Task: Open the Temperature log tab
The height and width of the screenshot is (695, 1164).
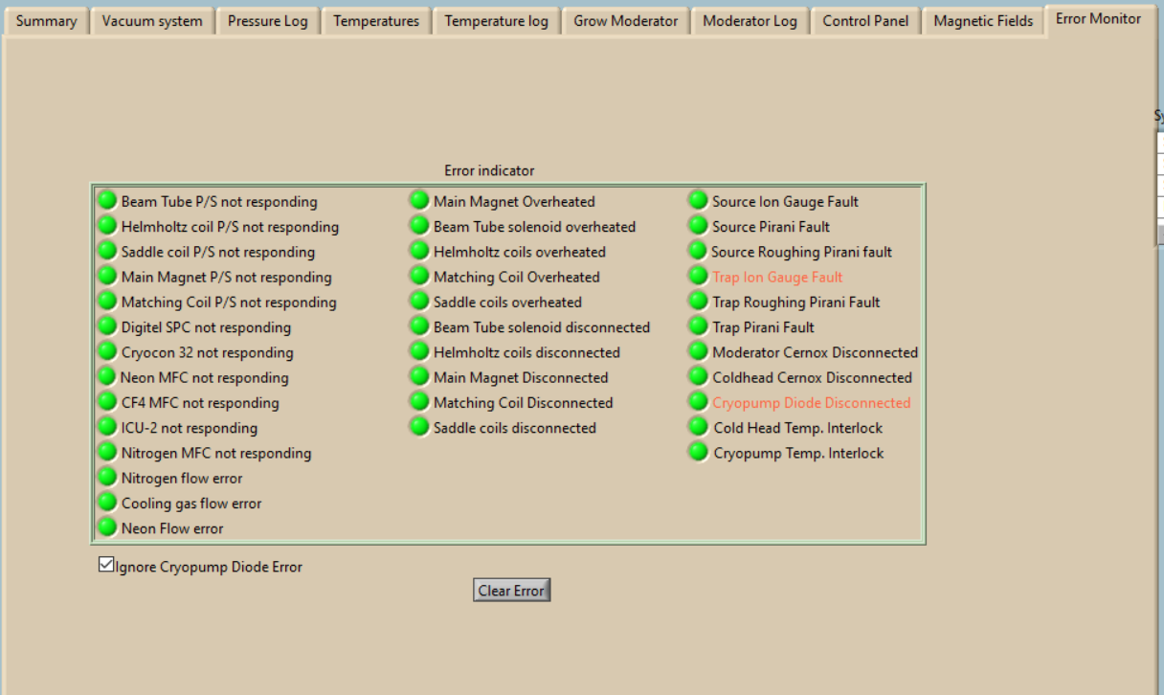Action: pos(497,21)
